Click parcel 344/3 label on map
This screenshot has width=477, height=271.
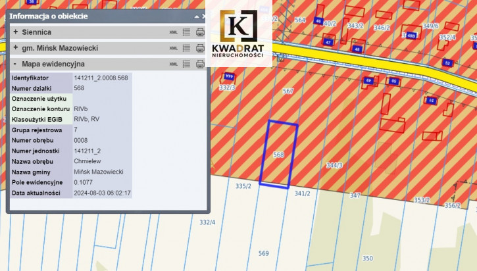coord(334,165)
